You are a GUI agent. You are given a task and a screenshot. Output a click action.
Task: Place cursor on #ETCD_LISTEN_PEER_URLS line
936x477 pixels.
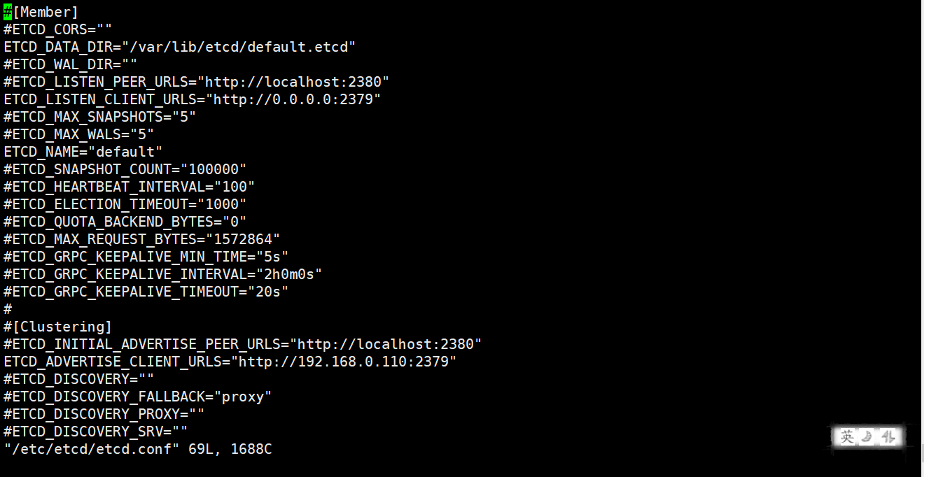pos(197,82)
